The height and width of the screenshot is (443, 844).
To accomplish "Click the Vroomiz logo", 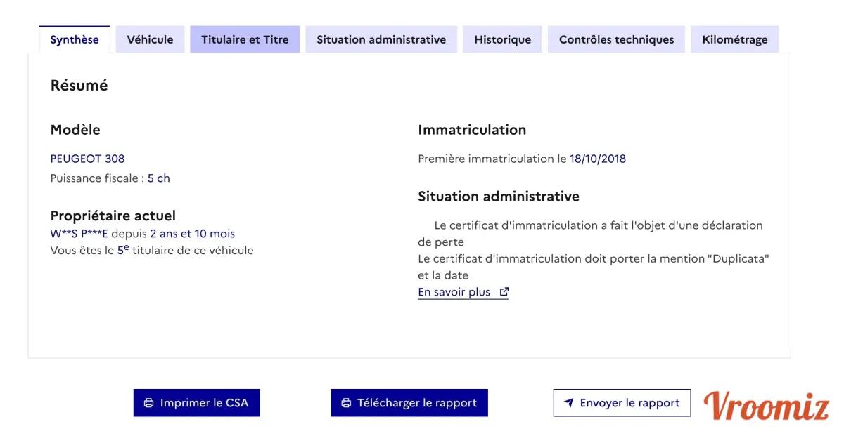I will [x=767, y=406].
